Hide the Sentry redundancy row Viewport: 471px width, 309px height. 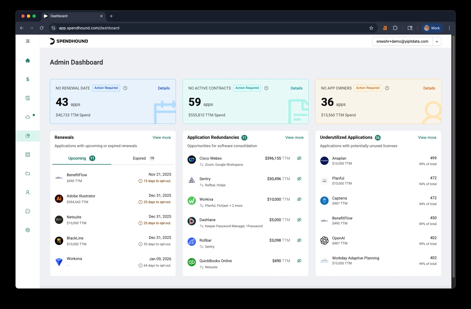299,179
